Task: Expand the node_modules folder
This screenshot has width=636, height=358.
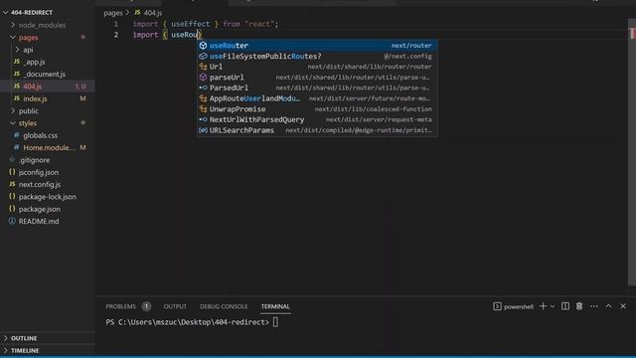Action: click(13, 25)
